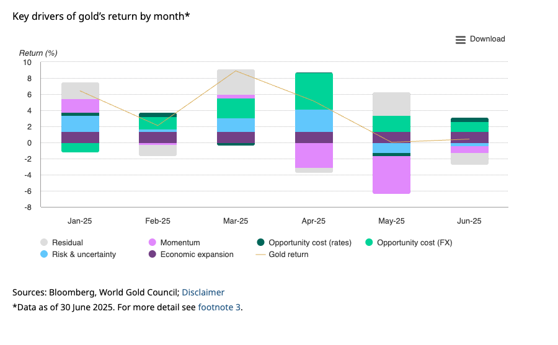Toggle the Residual legend series

(x=68, y=243)
